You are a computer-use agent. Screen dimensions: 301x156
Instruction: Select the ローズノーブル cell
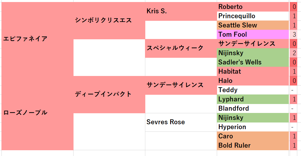click(37, 113)
